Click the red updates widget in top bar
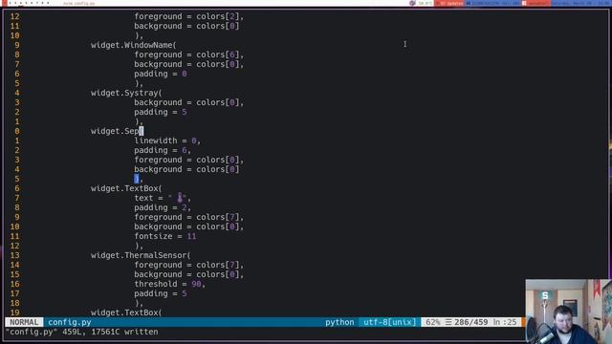 pos(449,3)
